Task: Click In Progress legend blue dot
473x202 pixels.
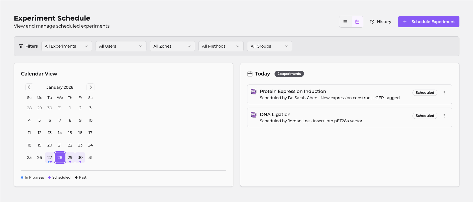Action: (22, 177)
